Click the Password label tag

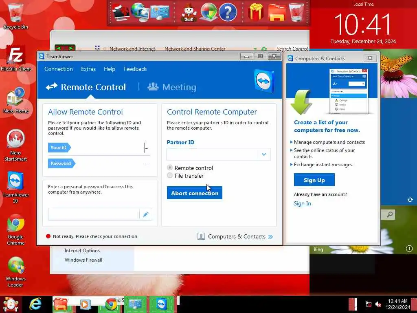[x=62, y=163]
